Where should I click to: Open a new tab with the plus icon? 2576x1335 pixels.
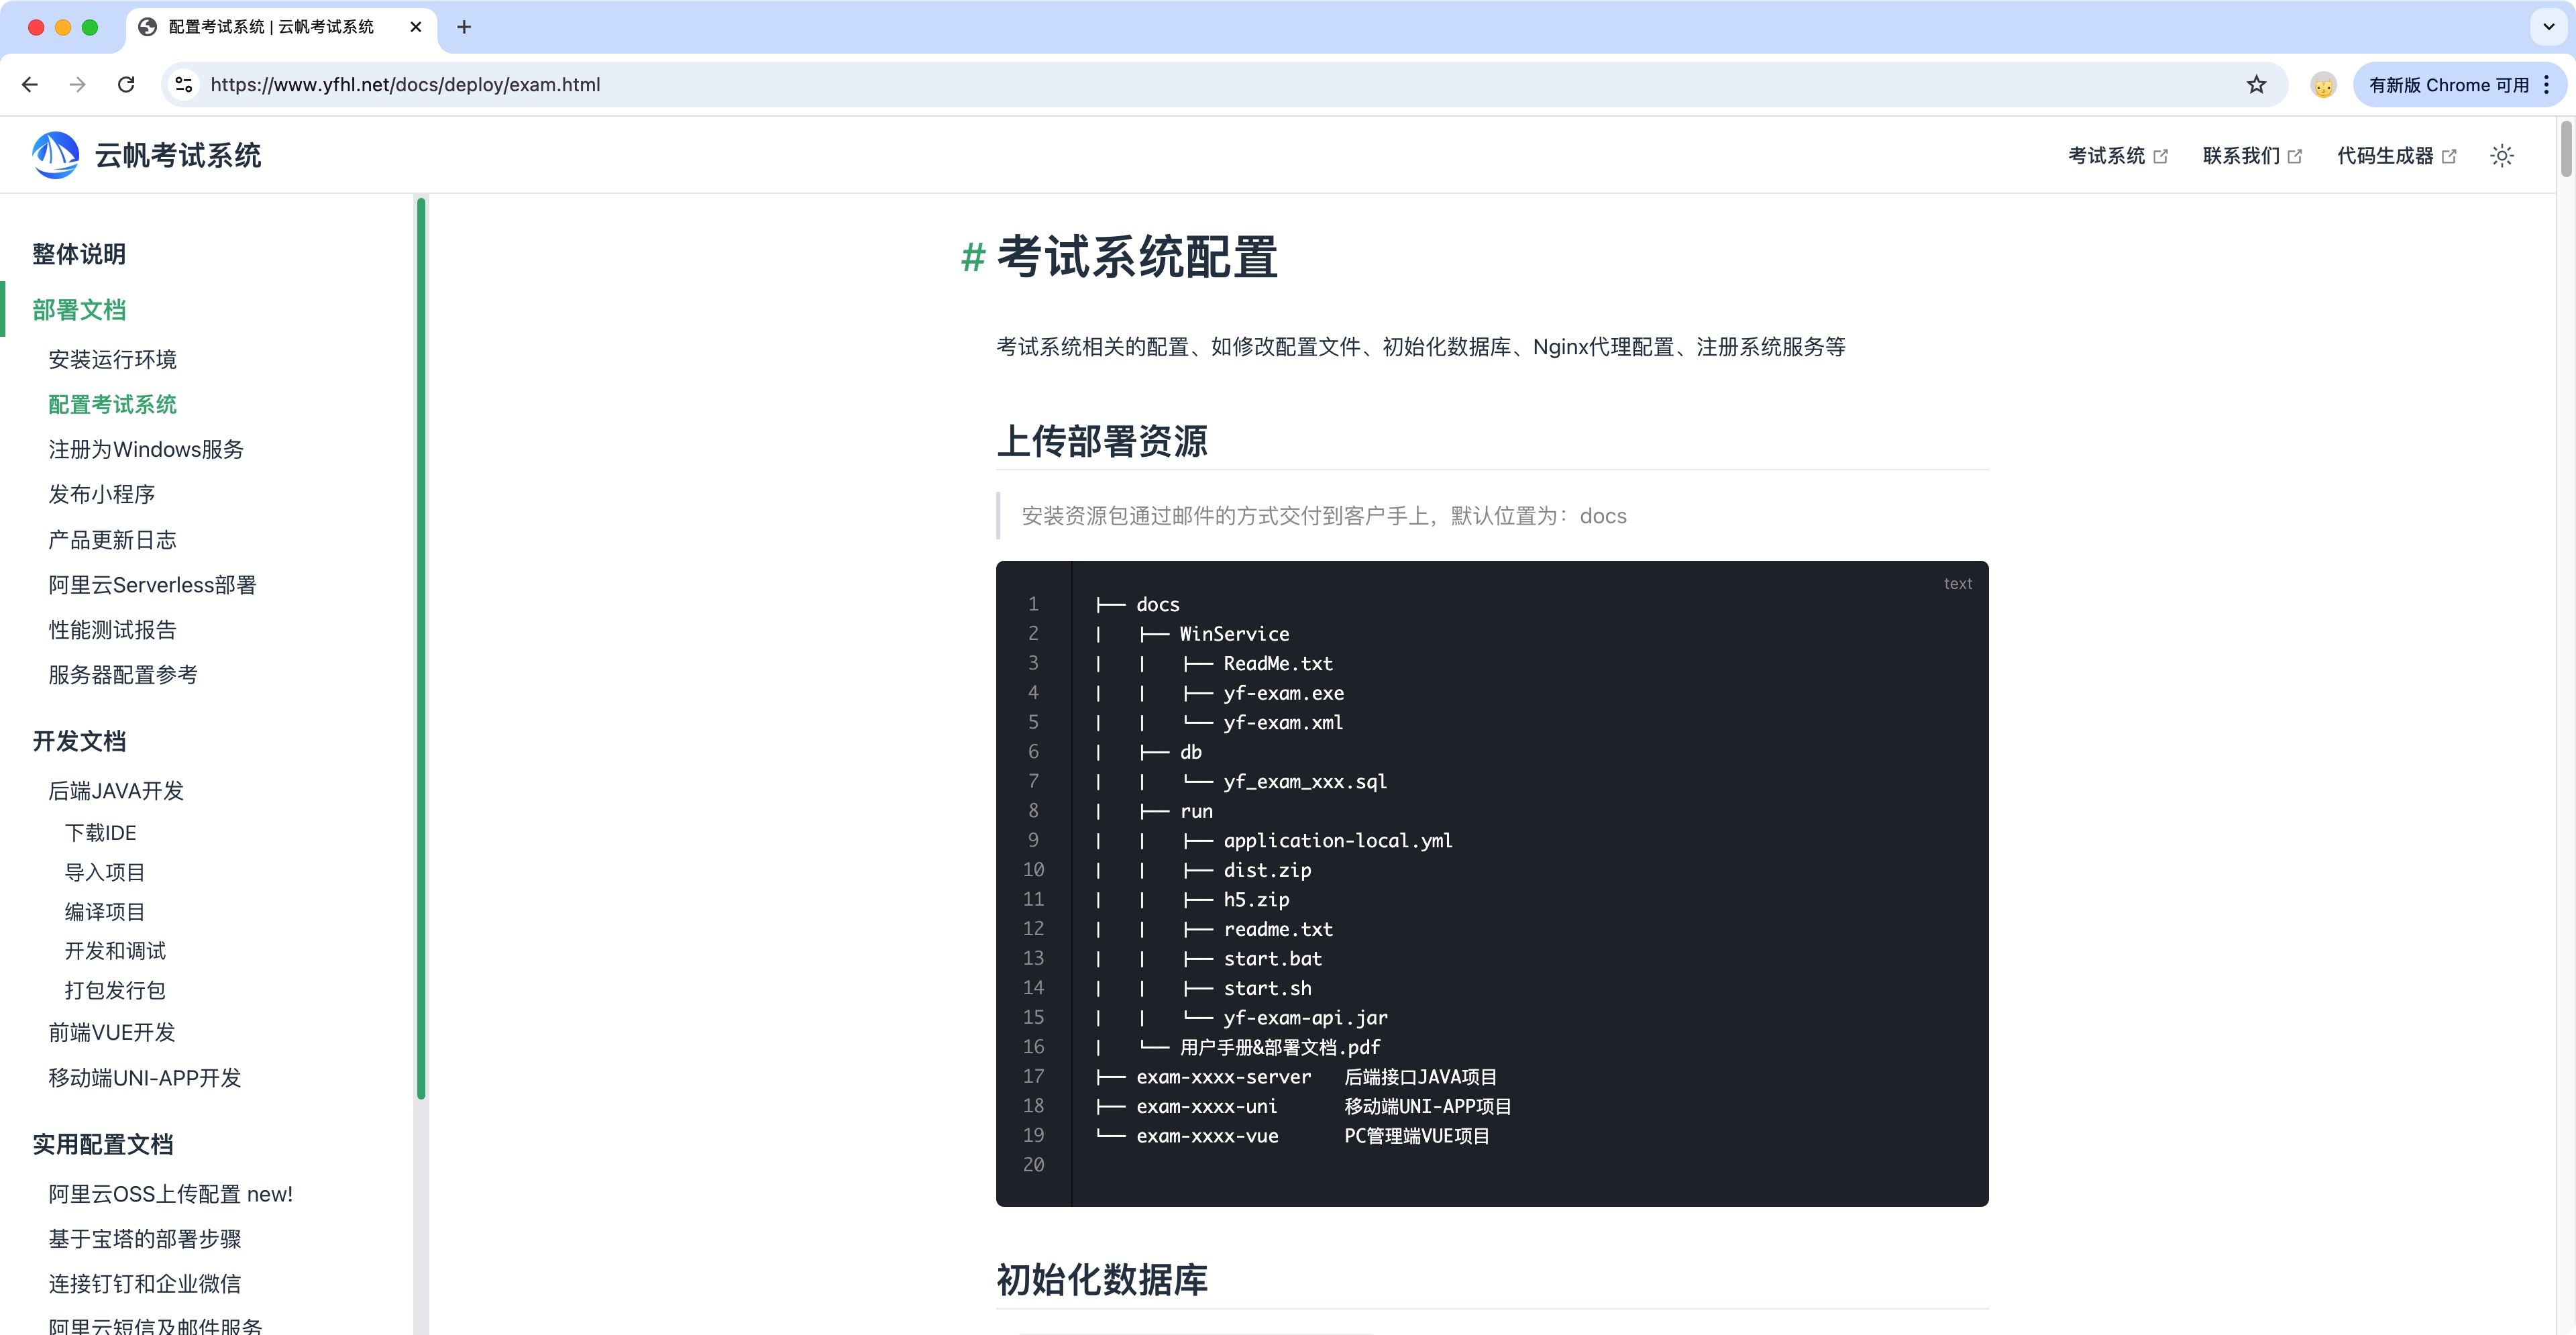[x=464, y=27]
